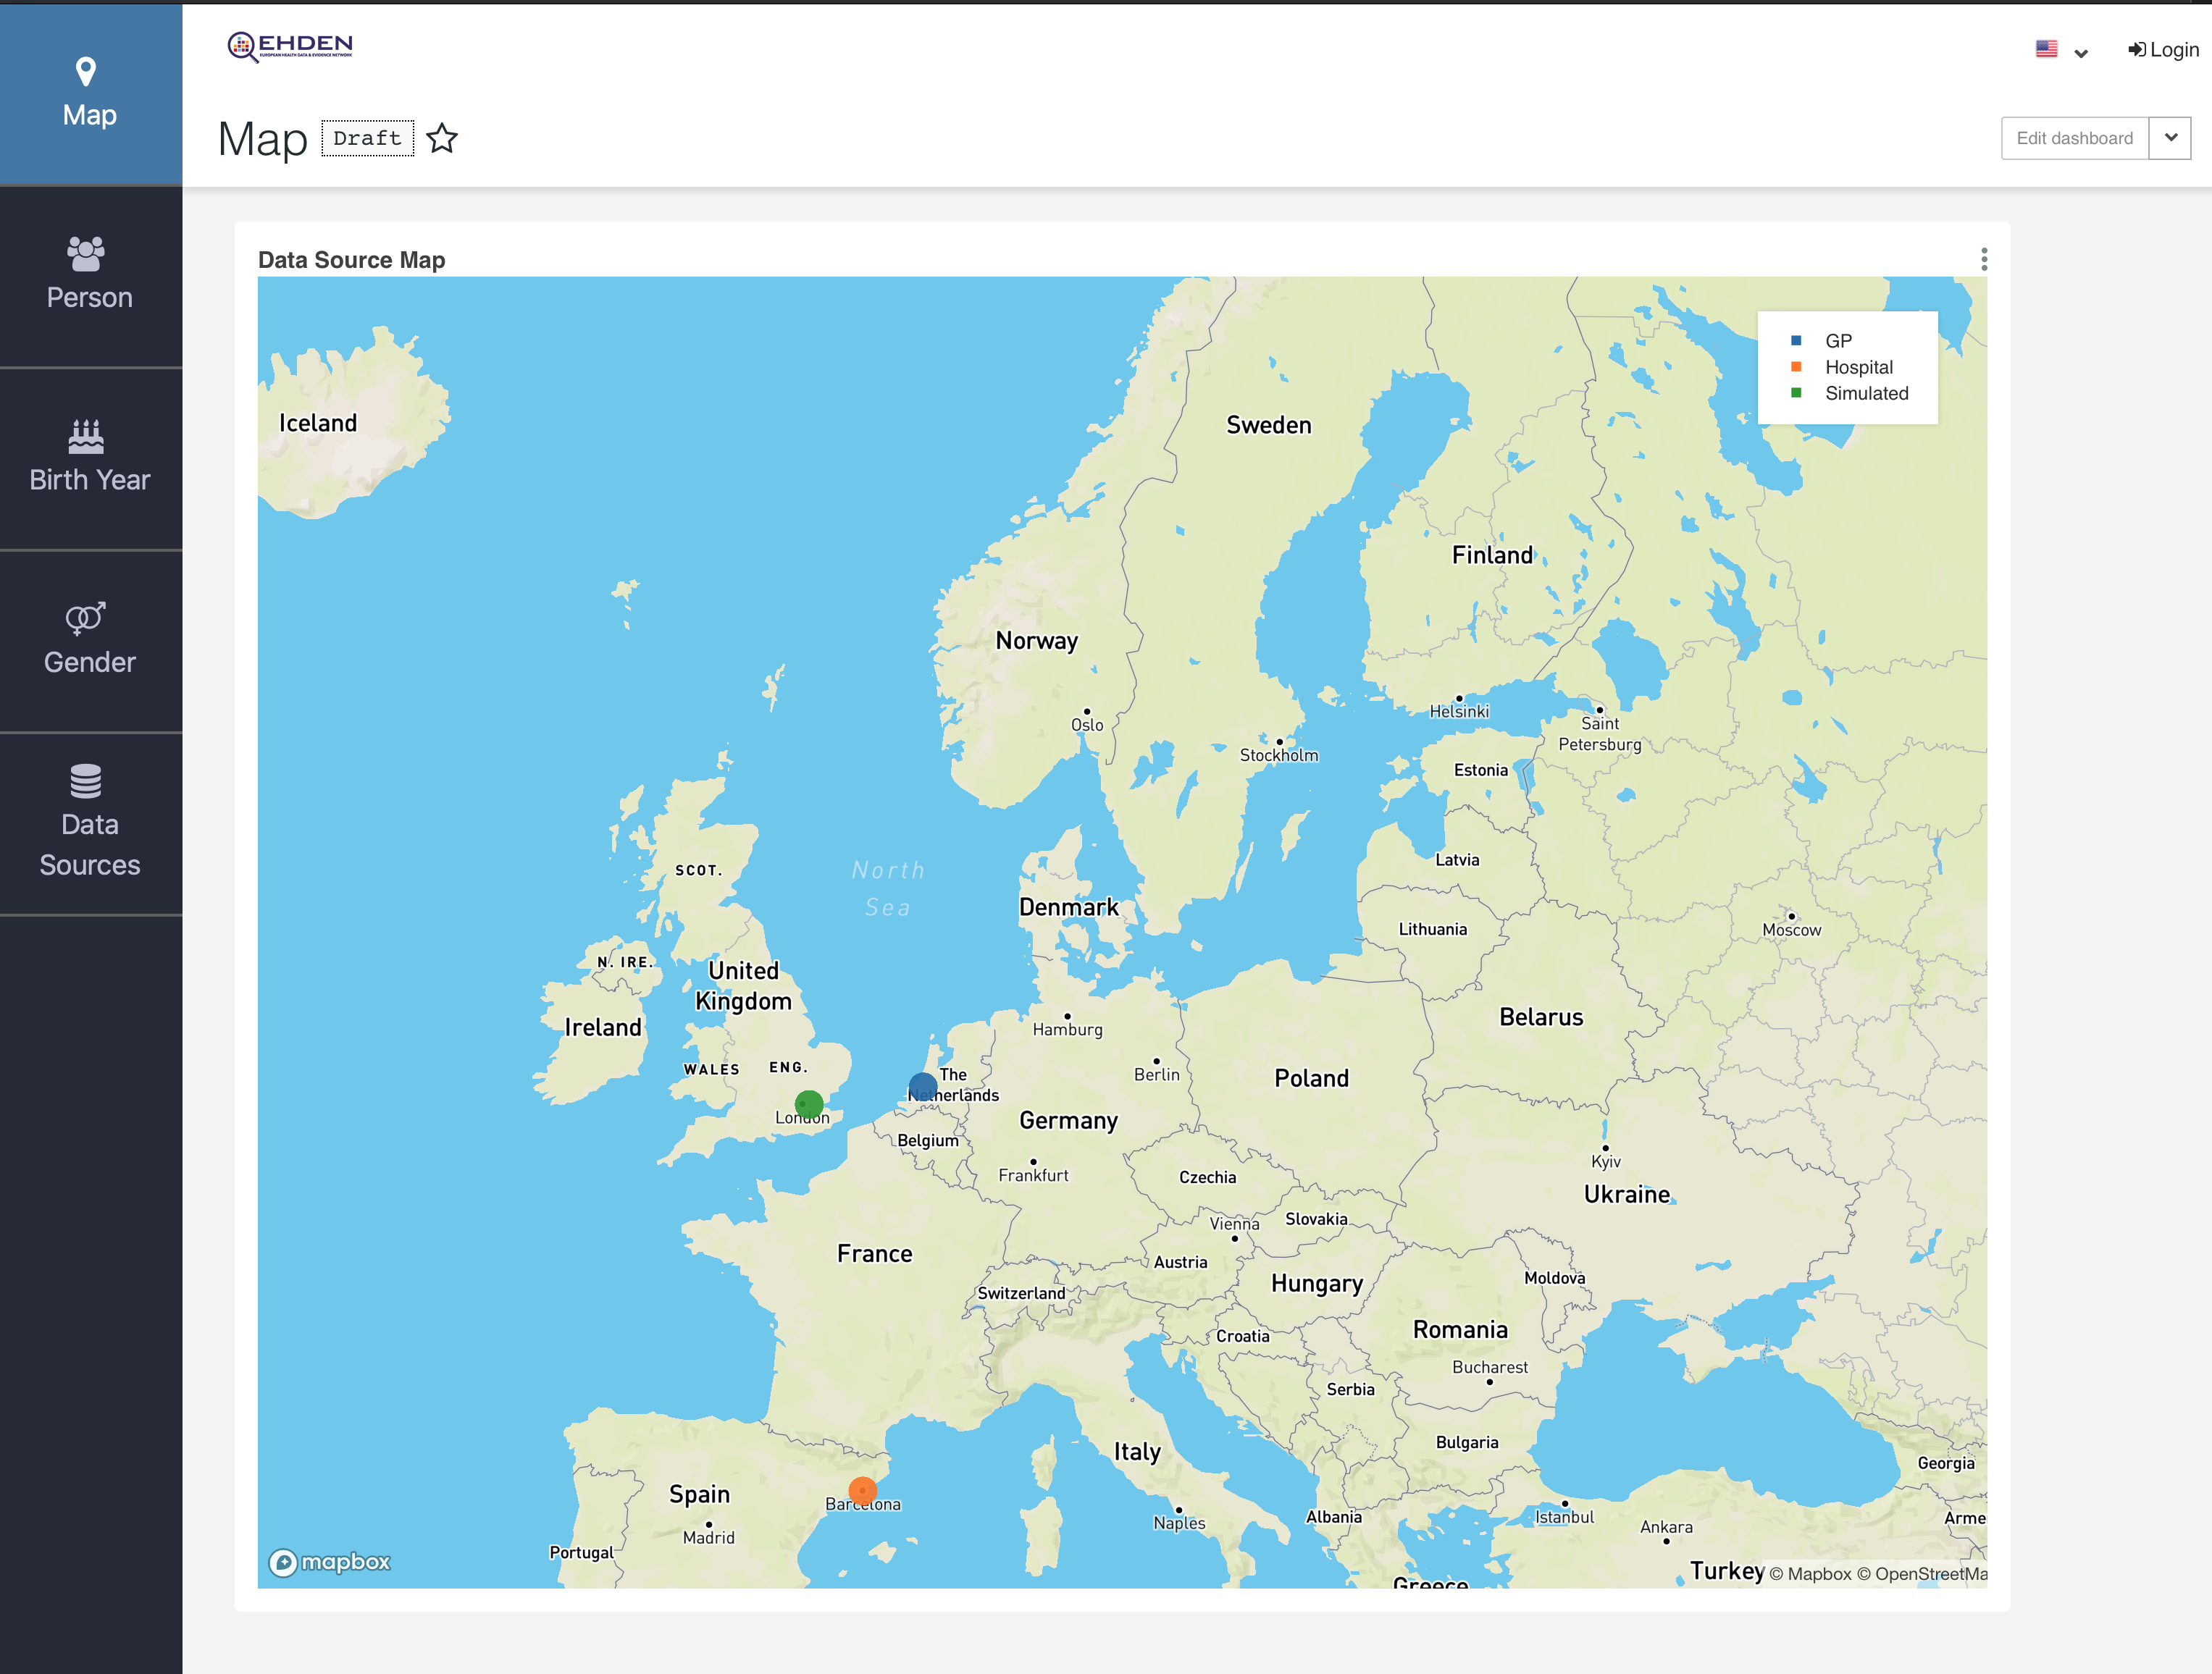The image size is (2212, 1674).
Task: Click the EHDEN logo
Action: pos(291,44)
